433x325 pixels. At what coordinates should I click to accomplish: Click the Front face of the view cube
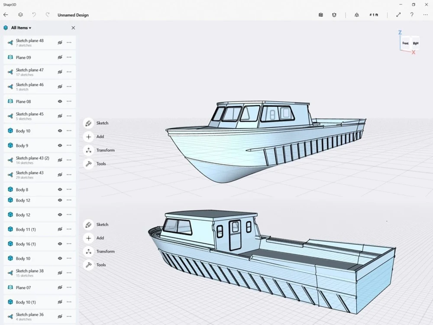pos(405,43)
